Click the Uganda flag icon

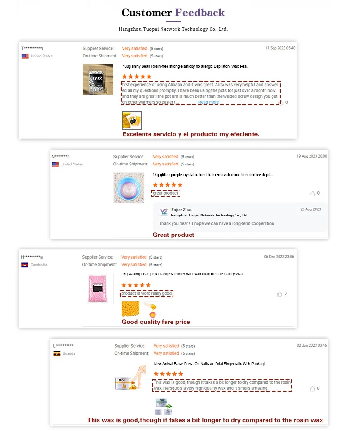pos(57,354)
